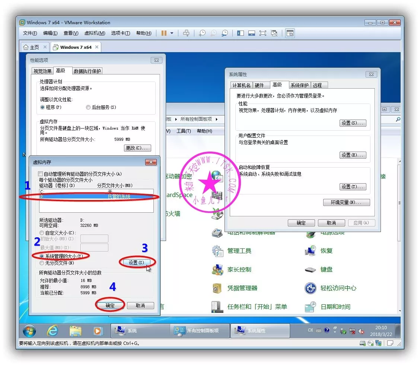420x365 pixels.
Task: Select the 自定义大小 radio button
Action: 42,233
